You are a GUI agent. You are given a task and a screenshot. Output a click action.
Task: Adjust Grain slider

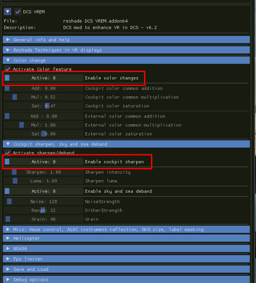tap(43, 219)
